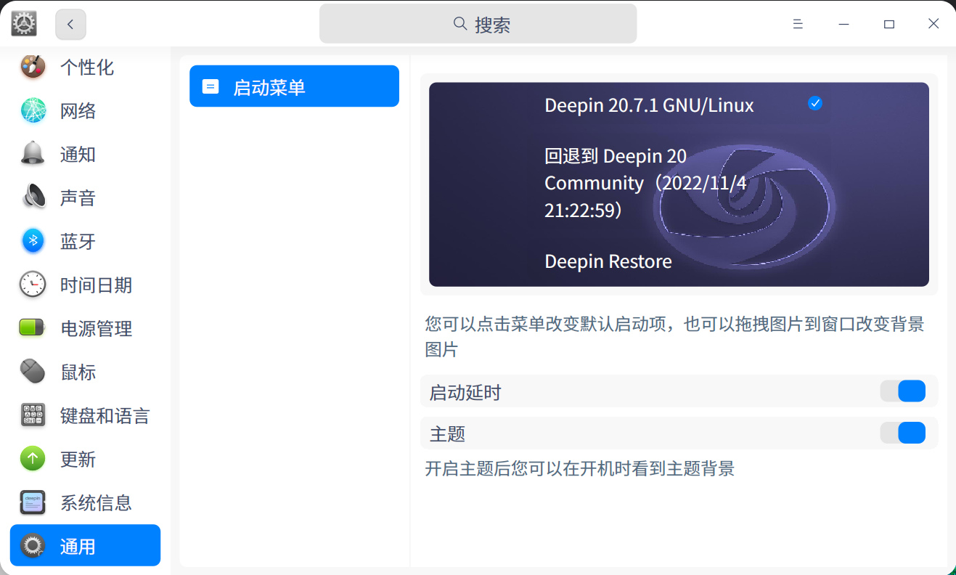Click the 主题 label
Viewport: 956px width, 575px height.
(448, 434)
